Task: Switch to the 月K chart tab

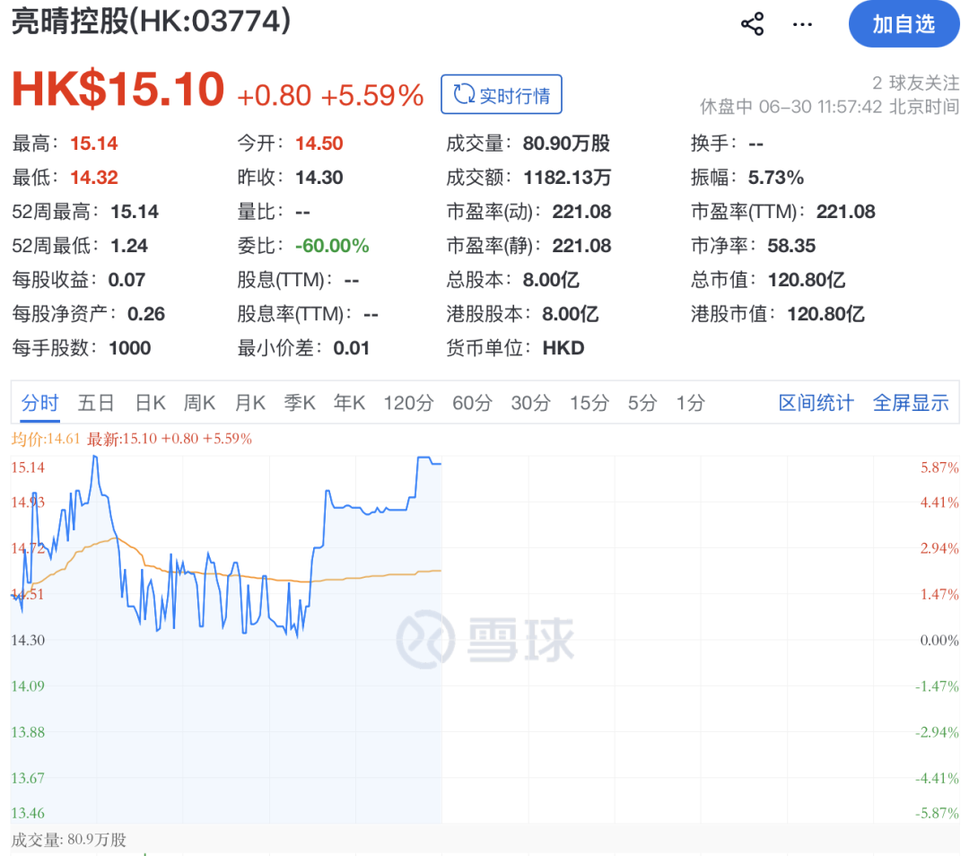Action: 249,403
